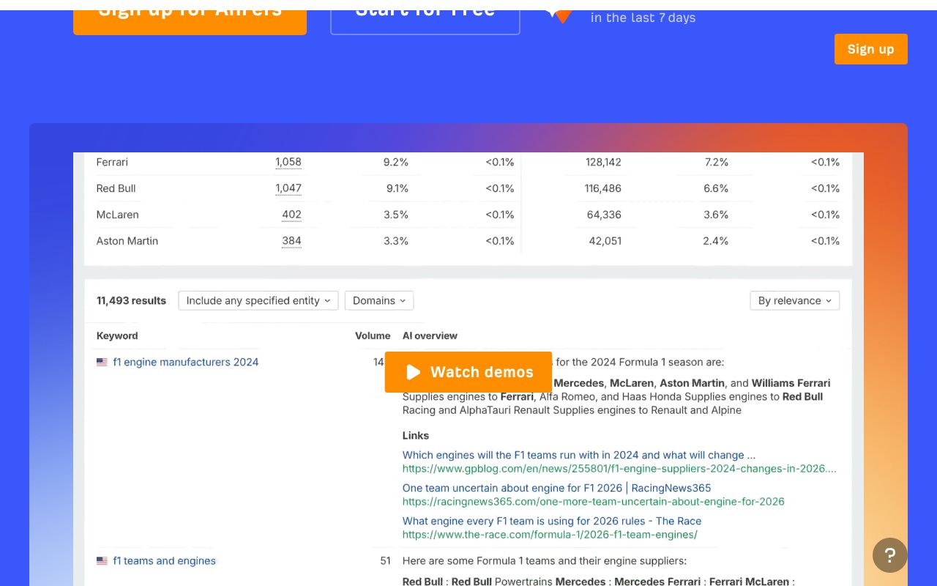Click the Aston Martin row label
937x586 pixels.
coord(127,241)
